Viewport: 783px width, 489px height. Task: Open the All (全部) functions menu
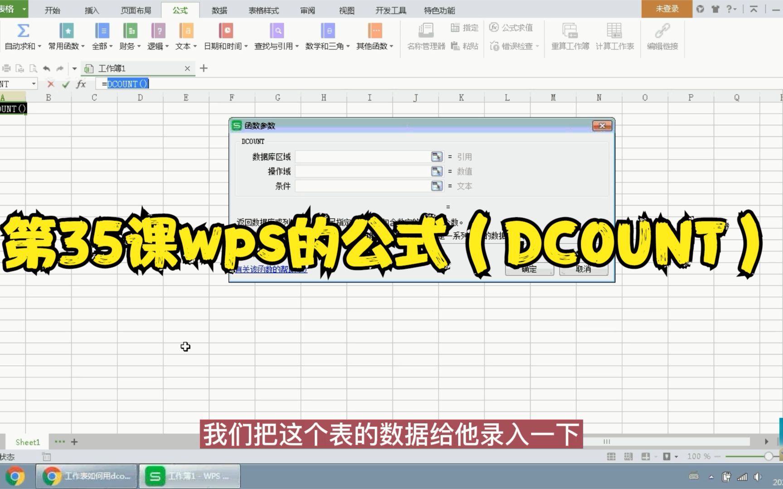(102, 36)
